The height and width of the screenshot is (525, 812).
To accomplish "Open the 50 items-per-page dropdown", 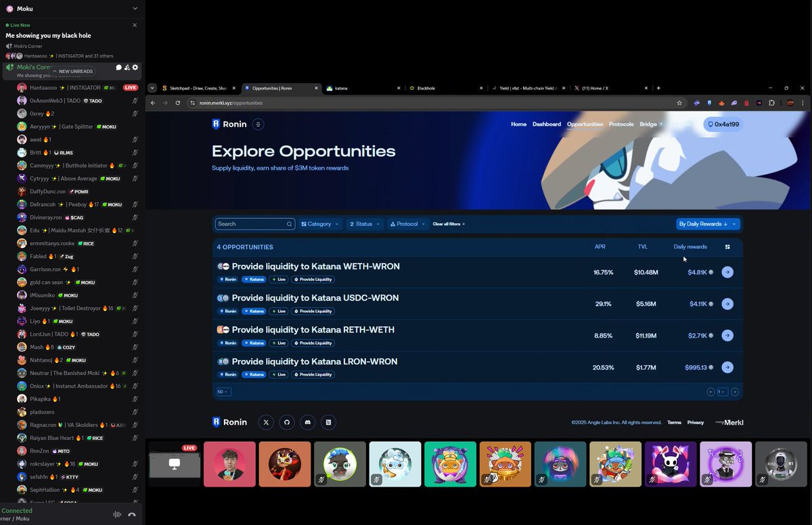I will [x=223, y=392].
